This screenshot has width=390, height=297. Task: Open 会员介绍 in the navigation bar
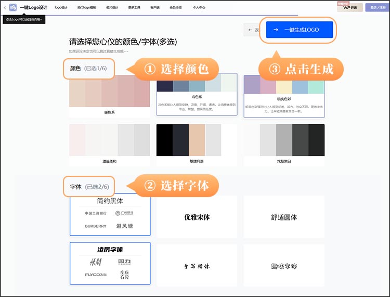pyautogui.click(x=176, y=7)
